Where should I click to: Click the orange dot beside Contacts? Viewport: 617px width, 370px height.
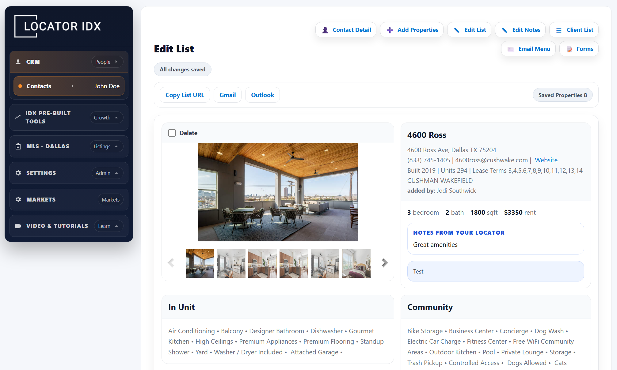point(20,86)
